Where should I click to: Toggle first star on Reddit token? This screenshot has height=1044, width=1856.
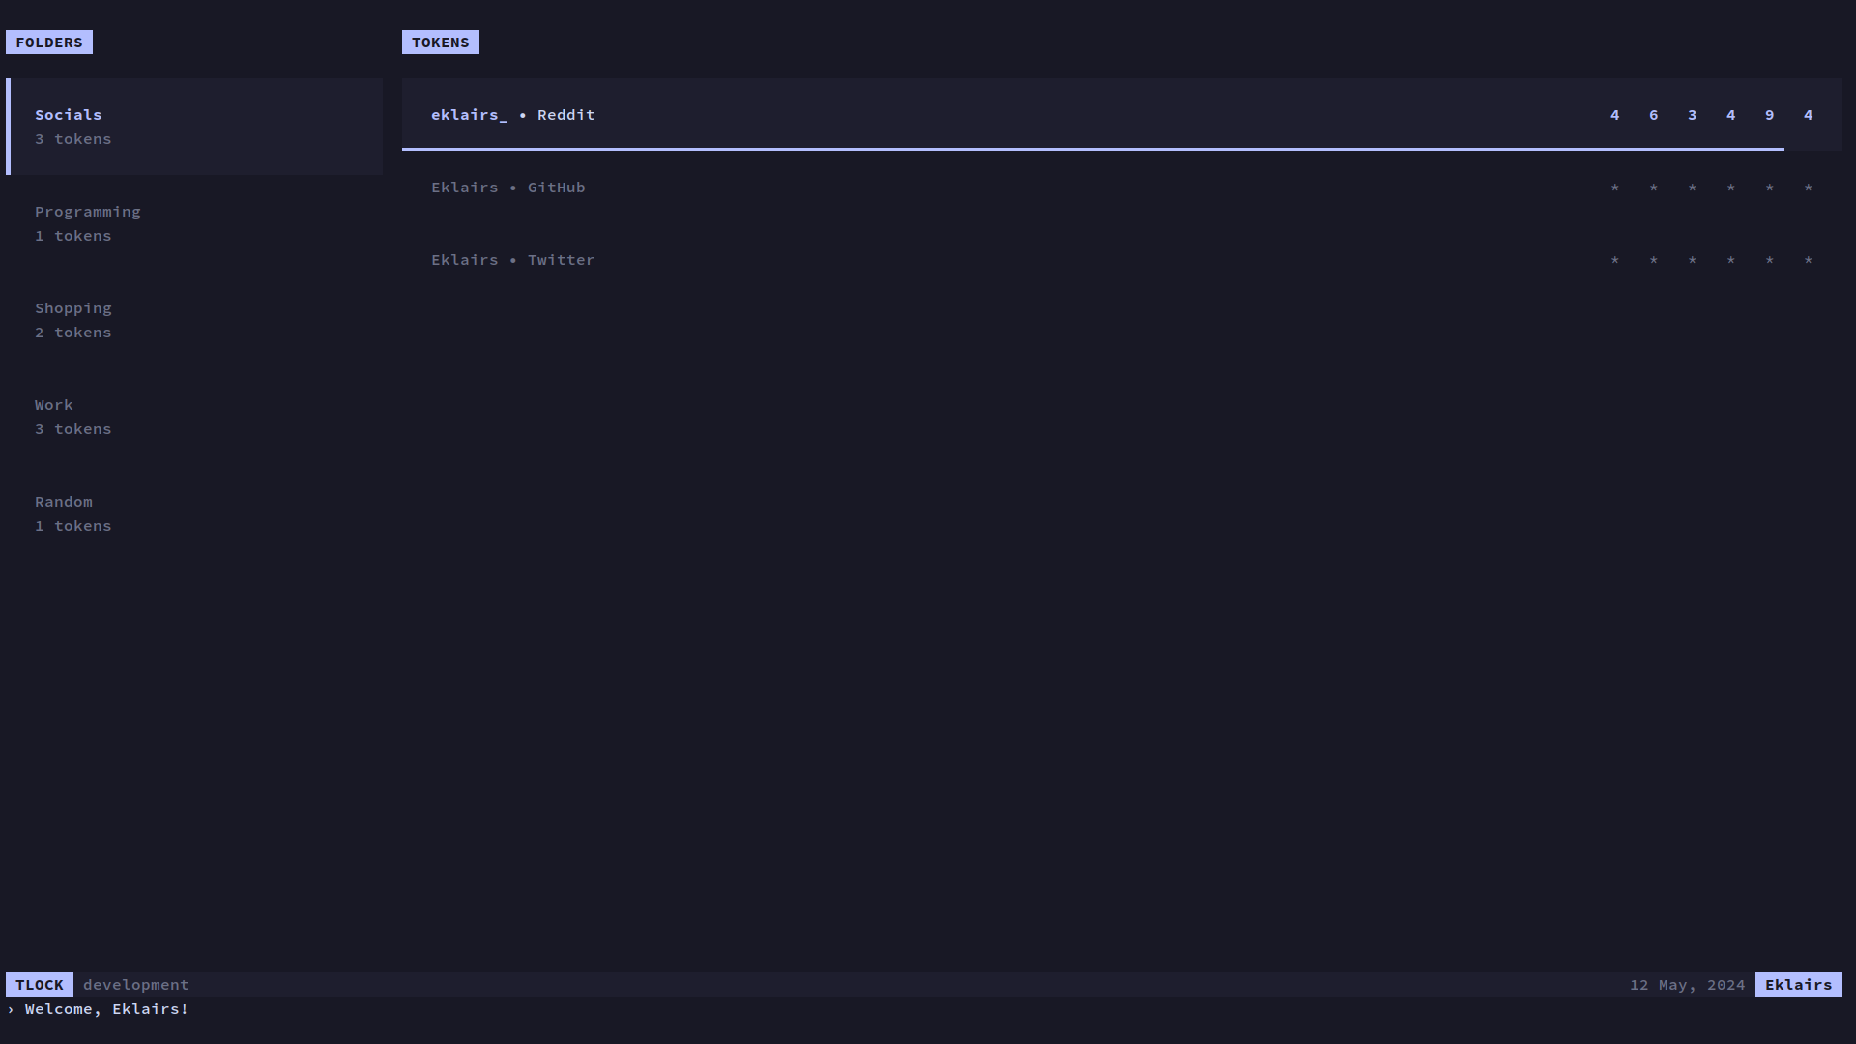click(1613, 115)
